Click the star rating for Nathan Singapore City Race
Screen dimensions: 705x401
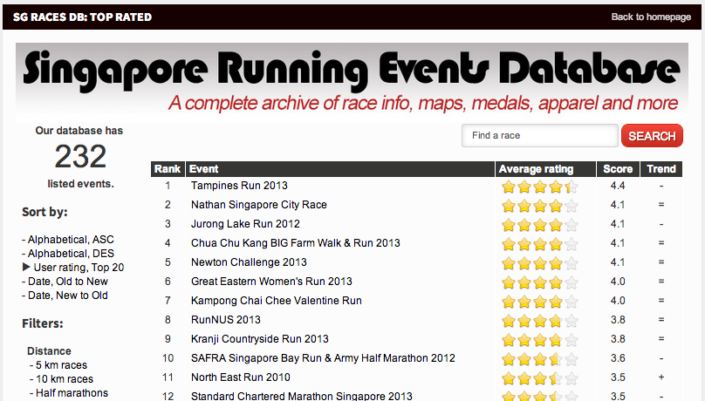pyautogui.click(x=540, y=206)
